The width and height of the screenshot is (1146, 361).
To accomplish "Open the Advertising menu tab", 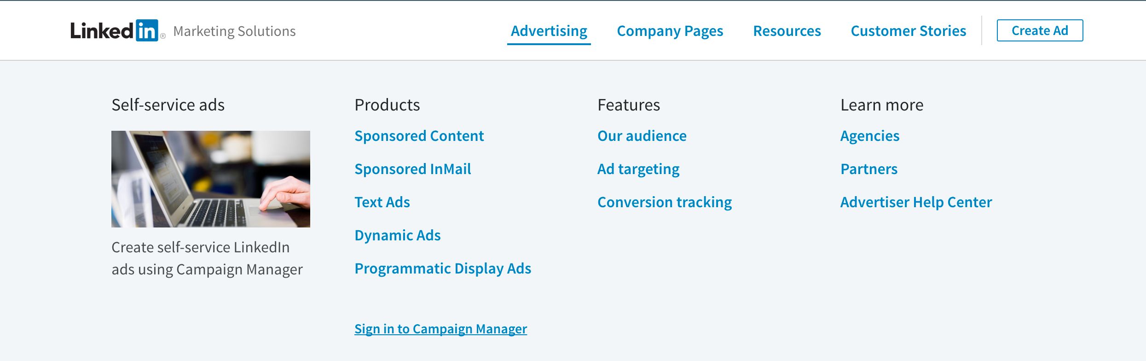I will coord(549,31).
